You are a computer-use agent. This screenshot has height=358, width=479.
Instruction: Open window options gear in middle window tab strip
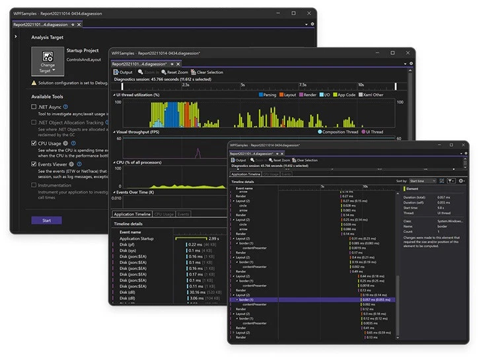[x=411, y=63]
